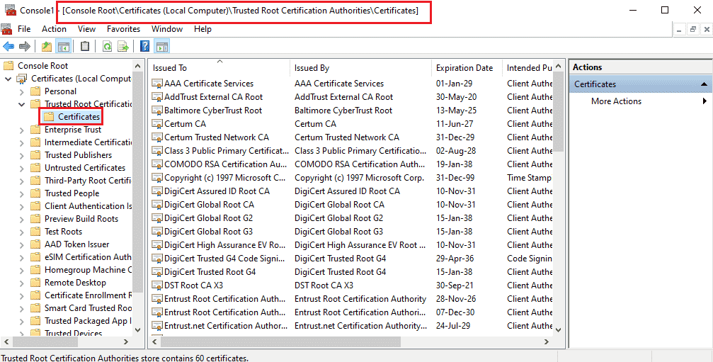Expand the Third-Party Root Certification chevron
This screenshot has height=362, width=713.
[x=22, y=181]
